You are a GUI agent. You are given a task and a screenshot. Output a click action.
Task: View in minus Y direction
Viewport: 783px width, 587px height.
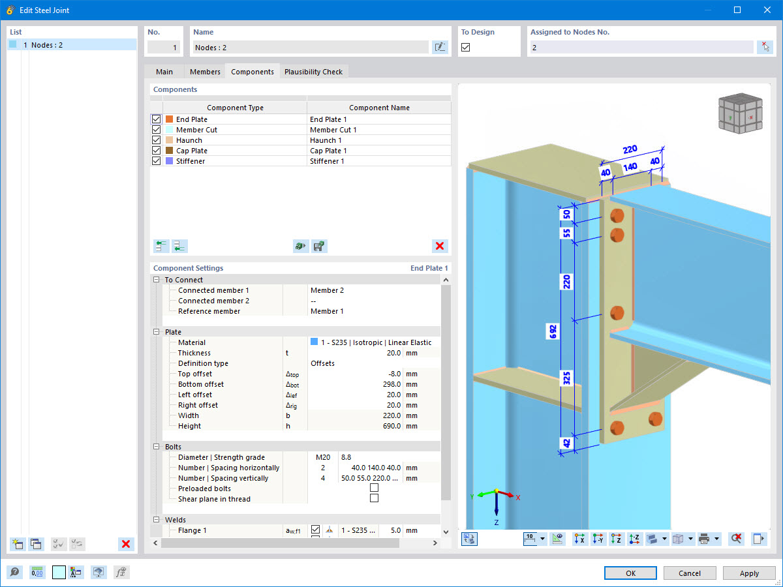click(x=598, y=539)
